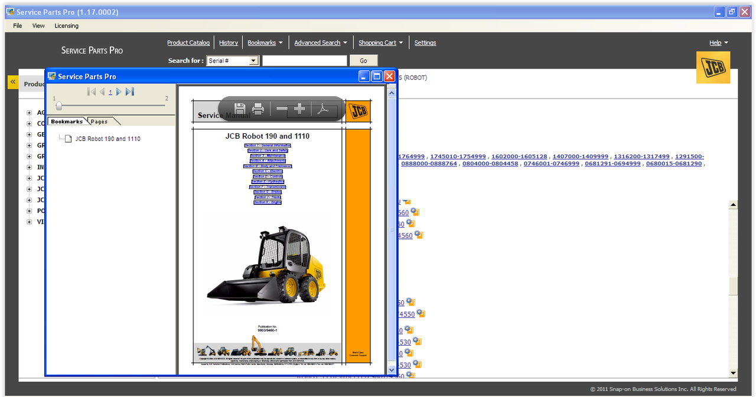This screenshot has height=397, width=756.
Task: Click the gear icon beside the link ending 4550
Action: [421, 314]
